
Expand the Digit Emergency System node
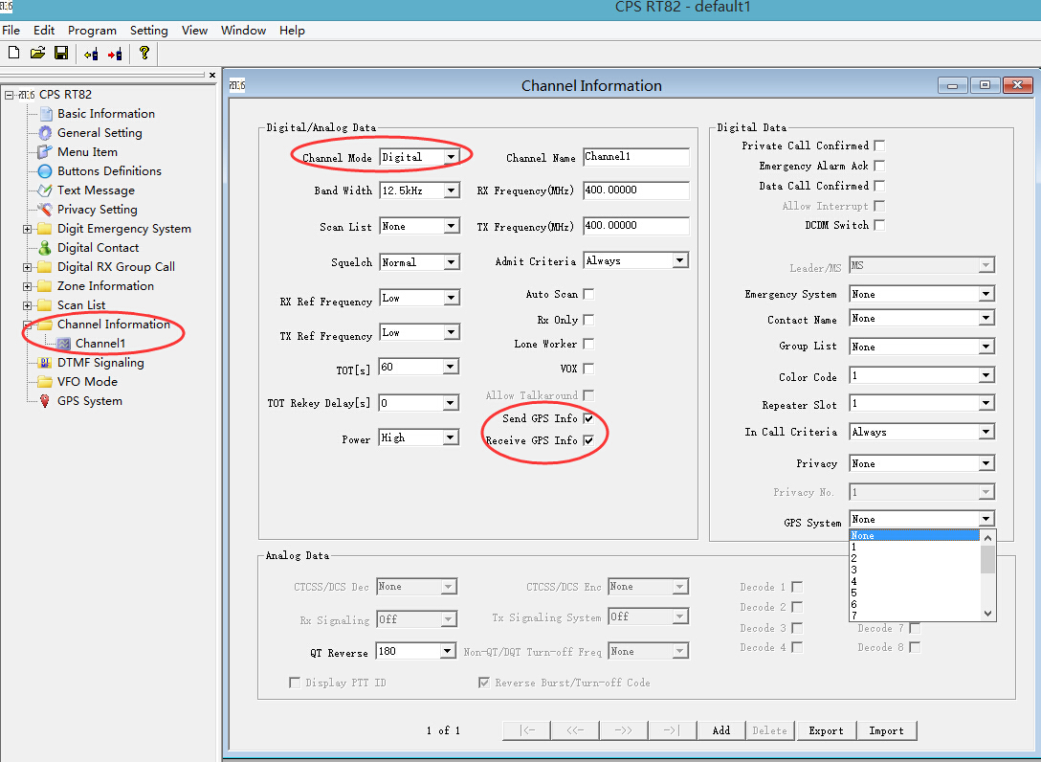pyautogui.click(x=27, y=229)
